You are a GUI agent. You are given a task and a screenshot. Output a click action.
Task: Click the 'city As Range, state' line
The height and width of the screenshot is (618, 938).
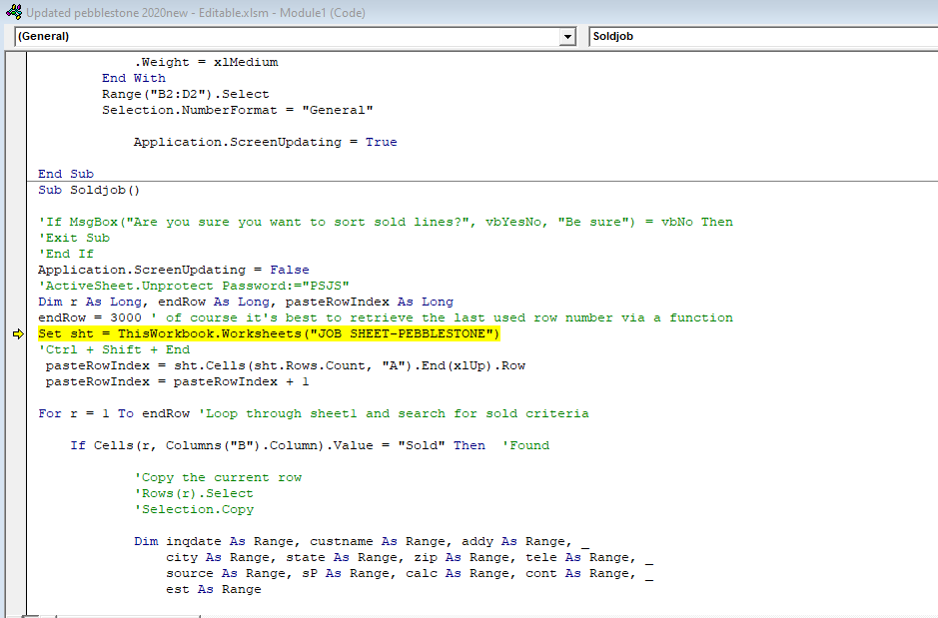pos(410,558)
